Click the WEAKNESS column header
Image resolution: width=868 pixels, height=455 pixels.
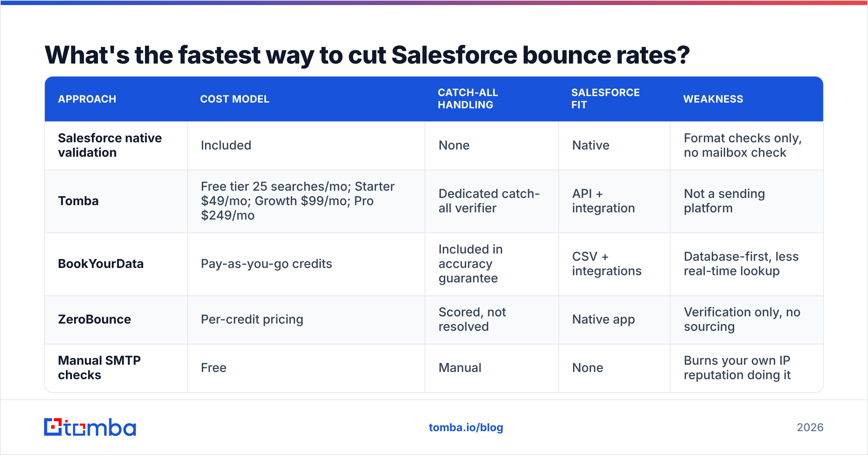[713, 99]
